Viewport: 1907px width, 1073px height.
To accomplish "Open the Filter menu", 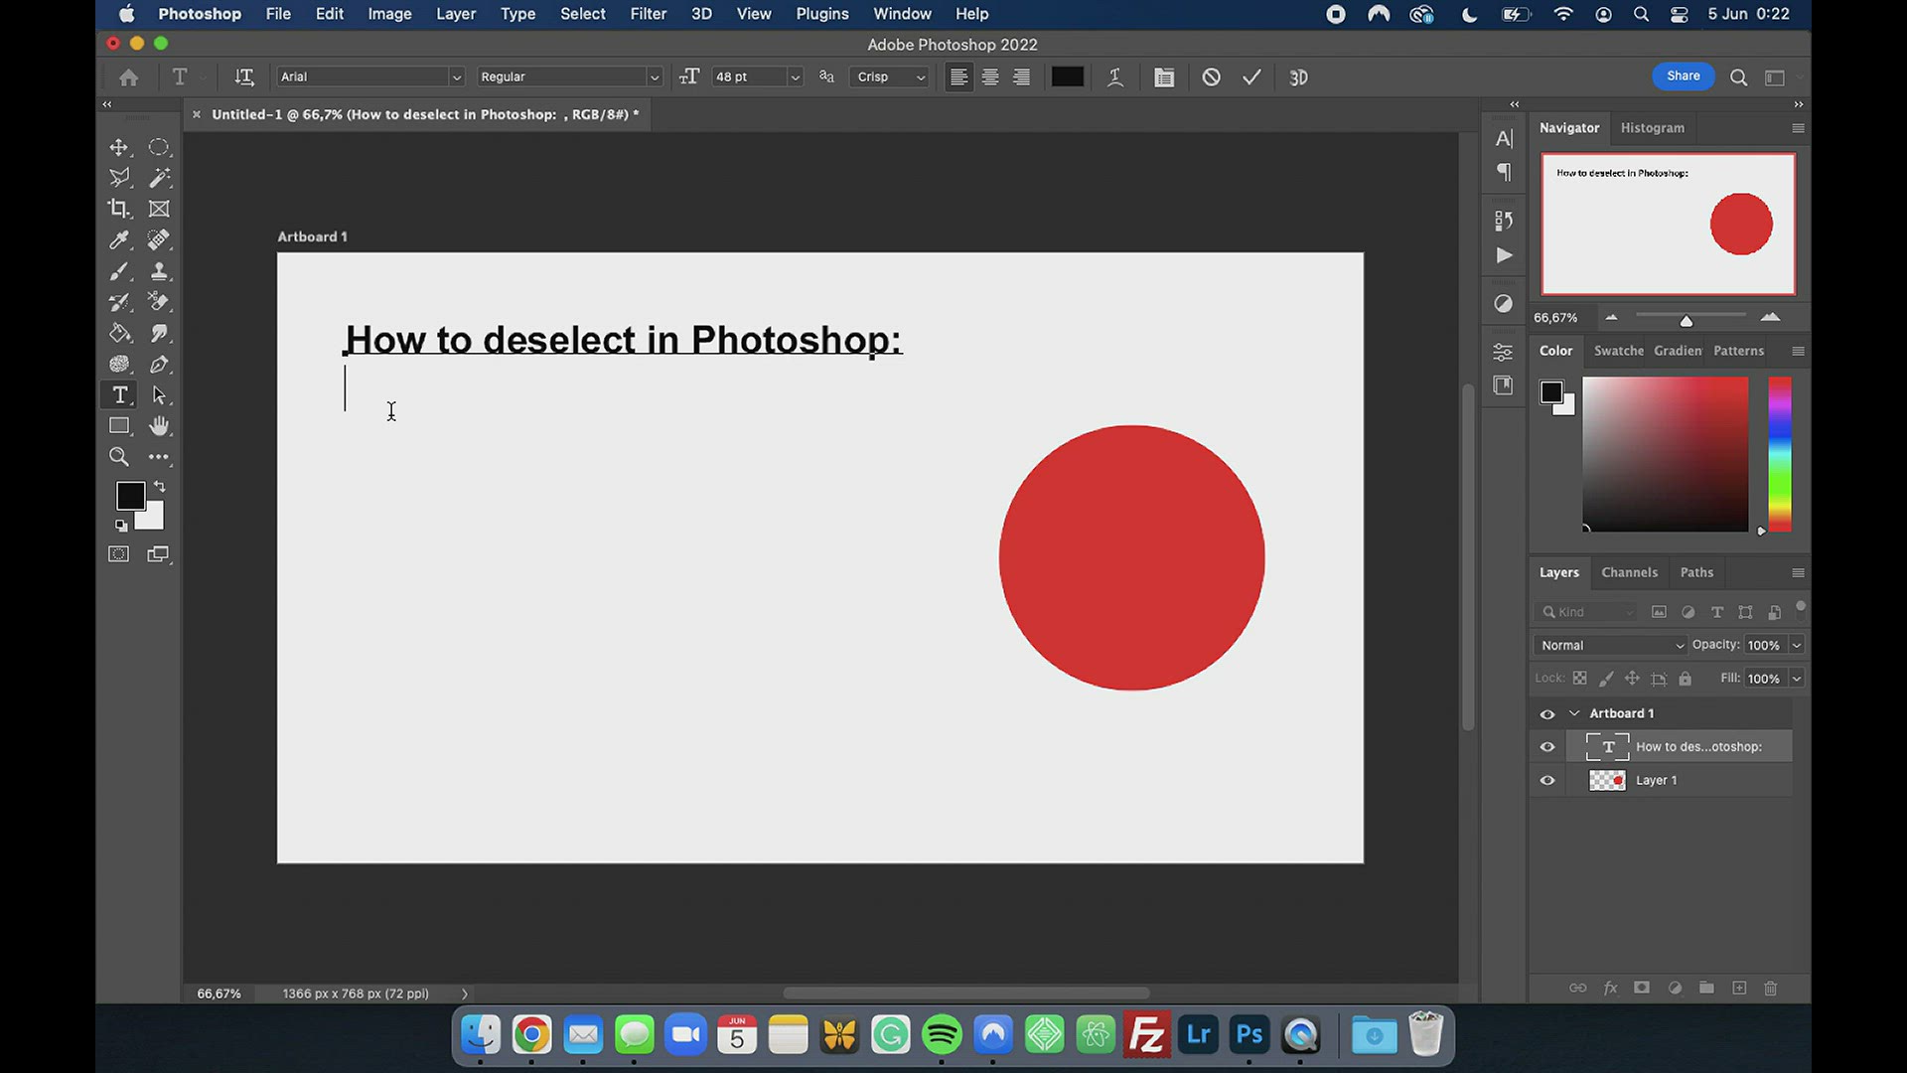I will 648,14.
